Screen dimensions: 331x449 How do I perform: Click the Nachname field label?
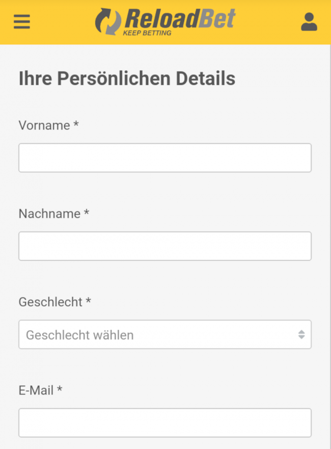coord(49,214)
